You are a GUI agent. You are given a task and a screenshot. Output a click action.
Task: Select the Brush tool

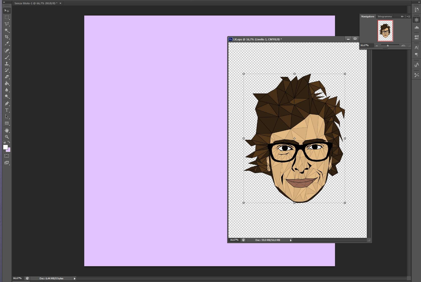pos(7,57)
